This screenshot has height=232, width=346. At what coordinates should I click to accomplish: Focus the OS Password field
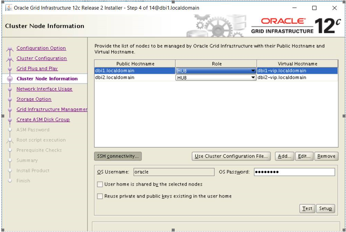click(294, 172)
